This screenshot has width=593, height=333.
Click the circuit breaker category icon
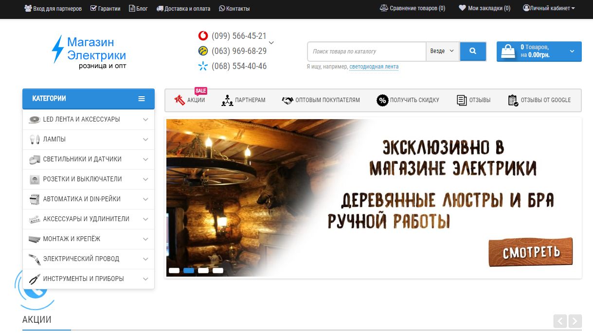click(34, 199)
